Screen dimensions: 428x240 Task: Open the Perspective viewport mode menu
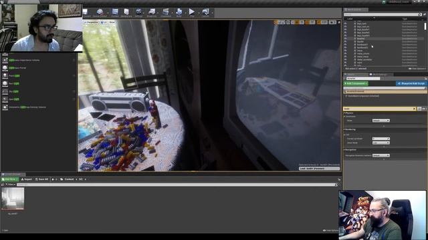(x=91, y=22)
